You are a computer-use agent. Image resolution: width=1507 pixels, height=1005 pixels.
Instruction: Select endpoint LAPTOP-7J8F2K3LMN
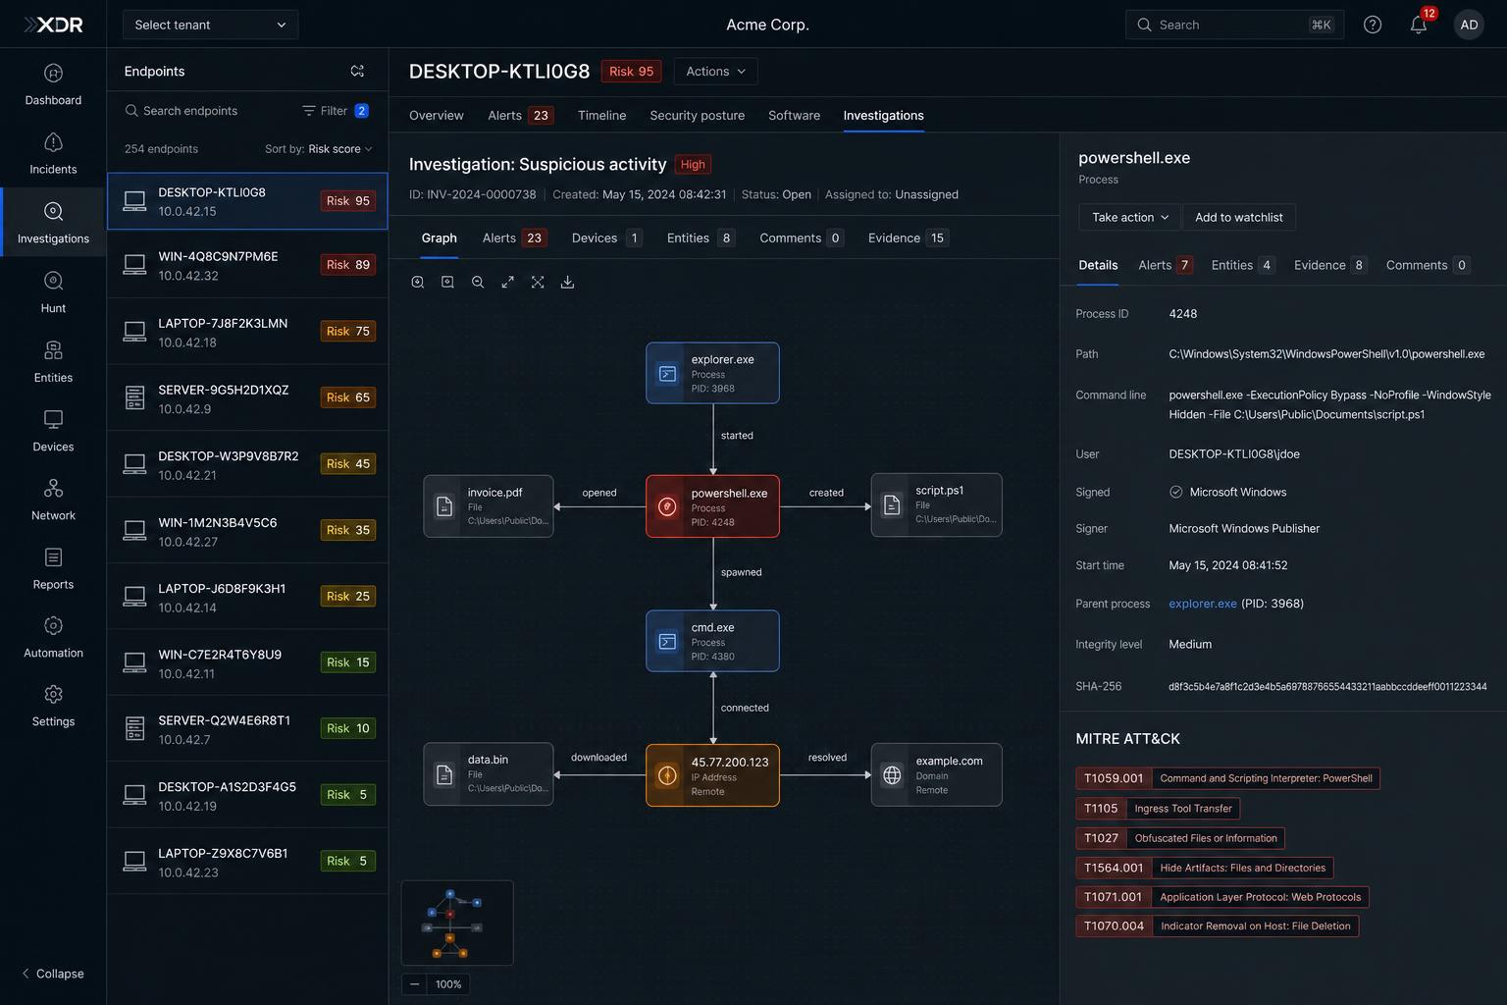247,332
